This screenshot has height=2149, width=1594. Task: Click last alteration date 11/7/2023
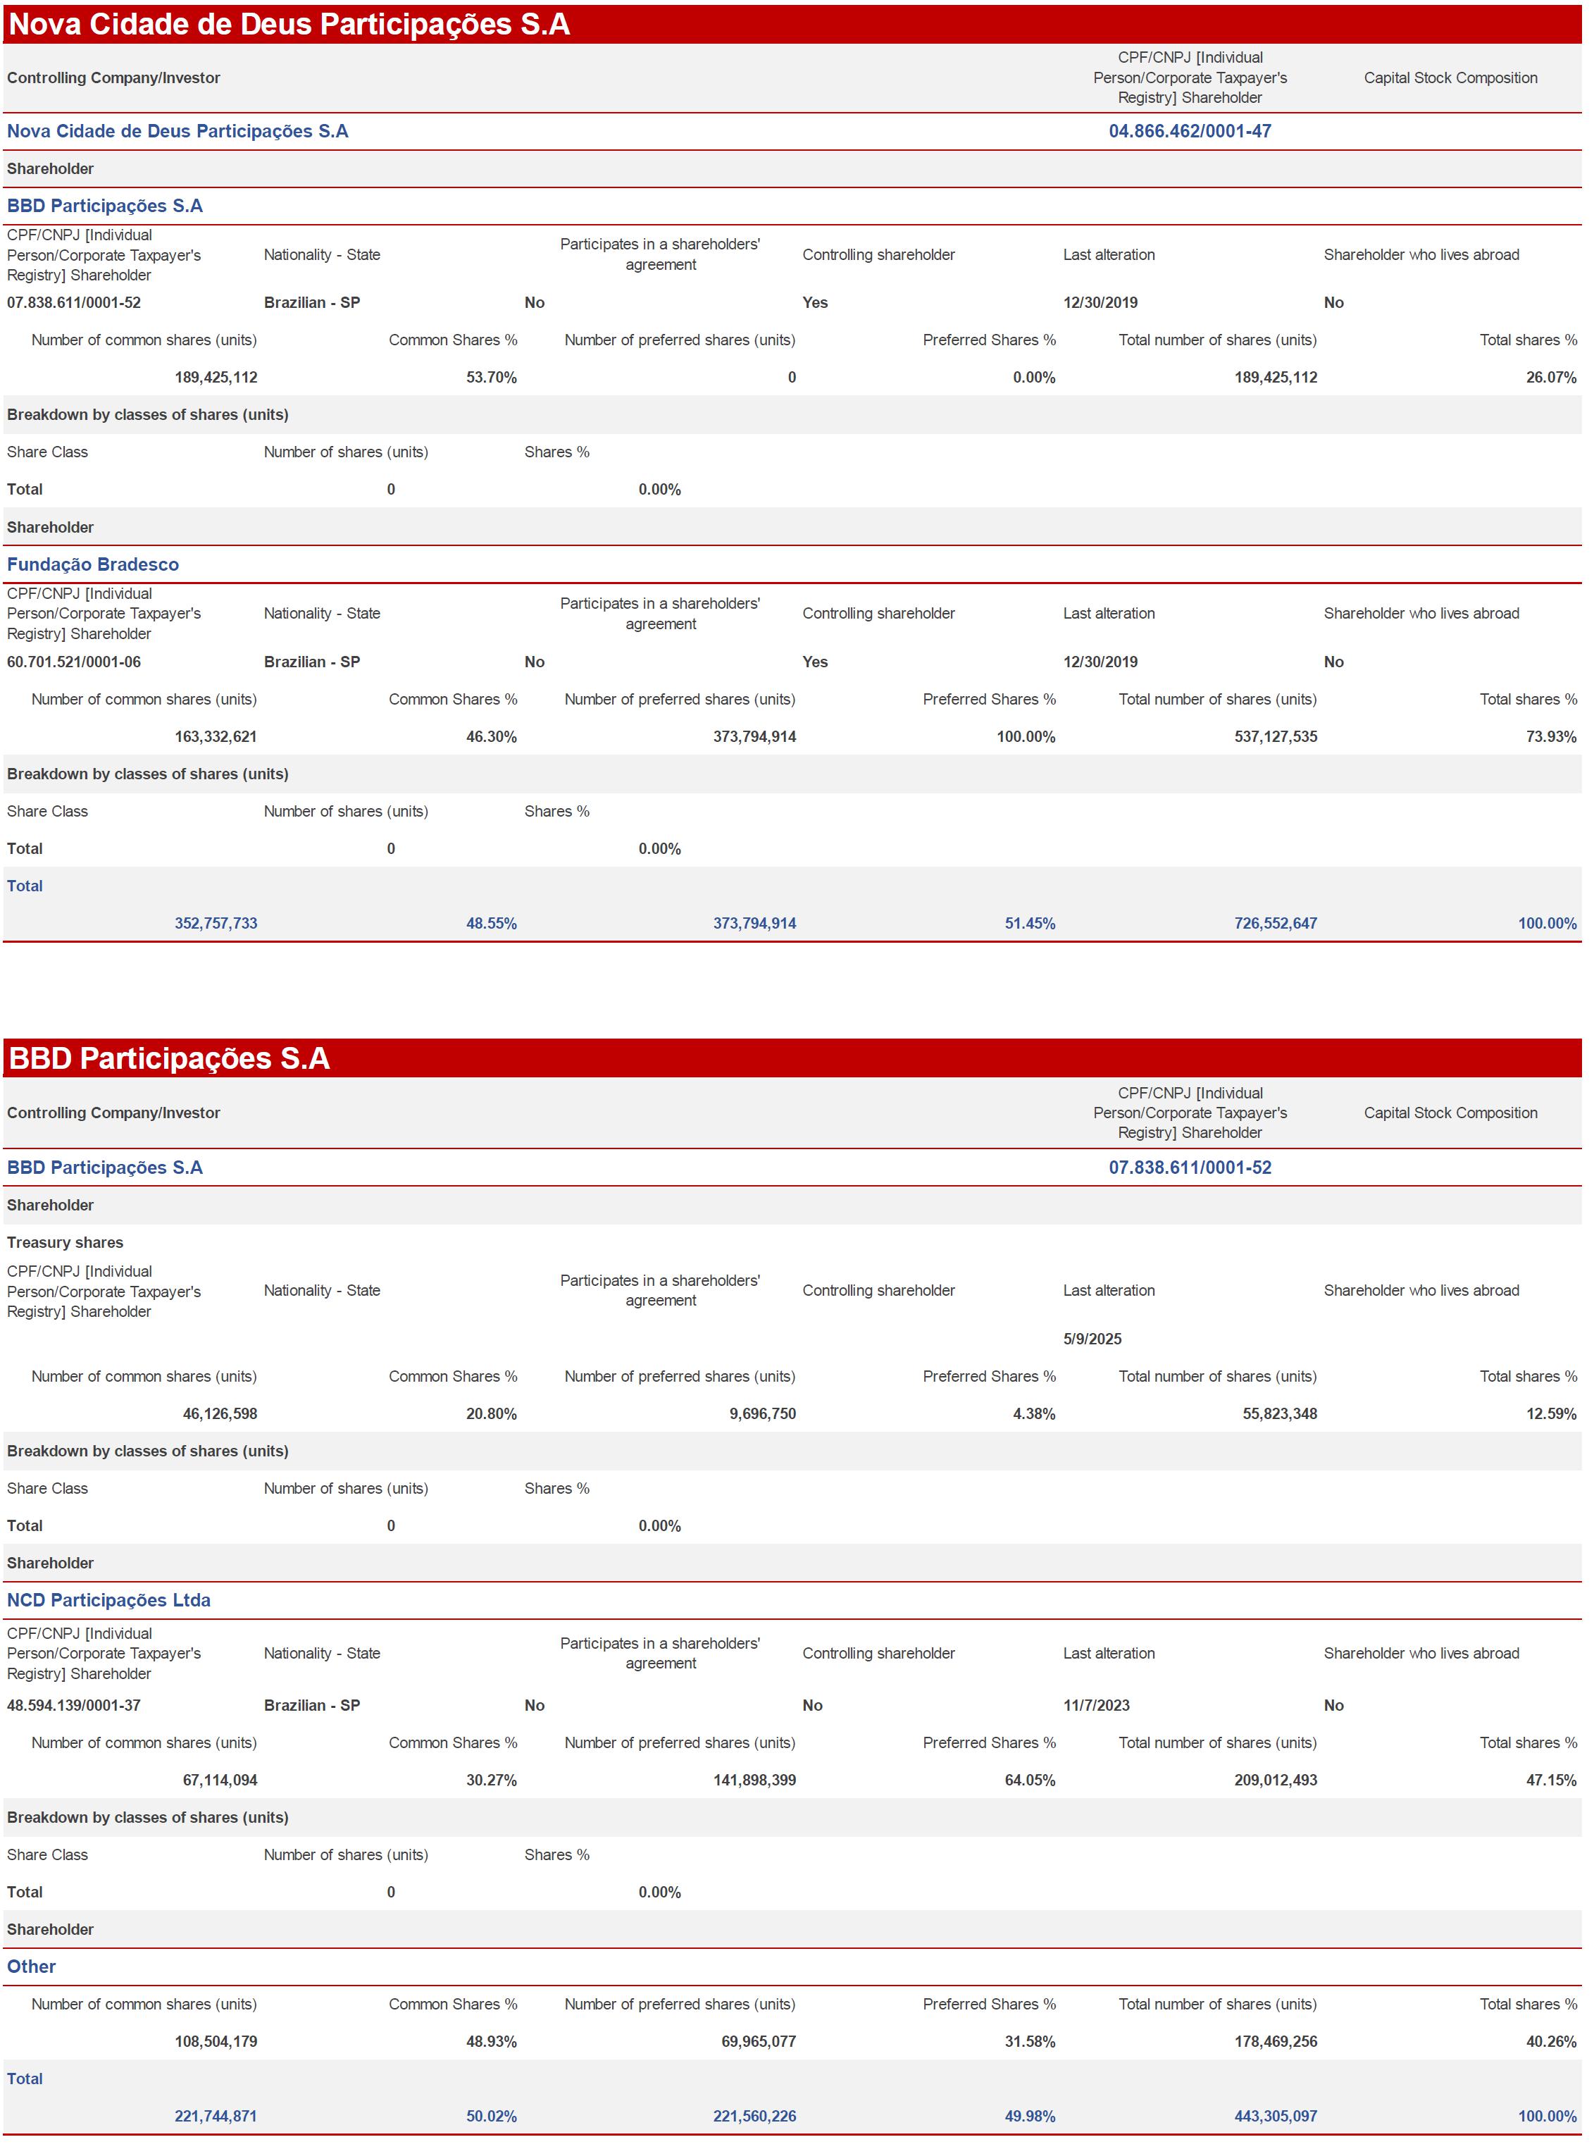[1095, 1705]
